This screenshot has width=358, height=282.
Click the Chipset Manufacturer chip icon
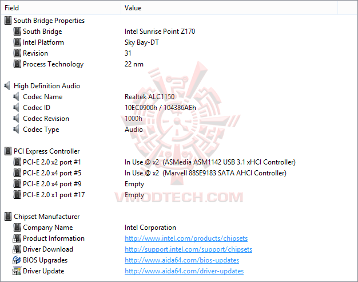tap(8, 216)
